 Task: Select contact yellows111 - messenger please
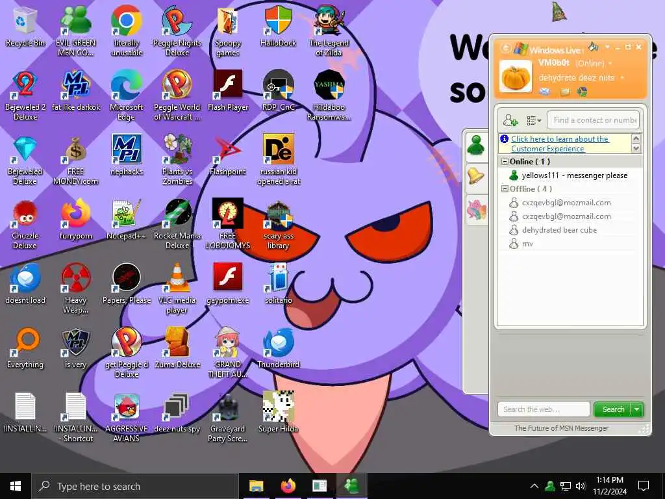click(569, 175)
